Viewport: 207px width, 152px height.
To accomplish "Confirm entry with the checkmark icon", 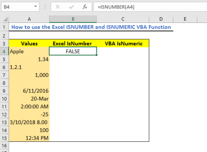I will [71, 7].
